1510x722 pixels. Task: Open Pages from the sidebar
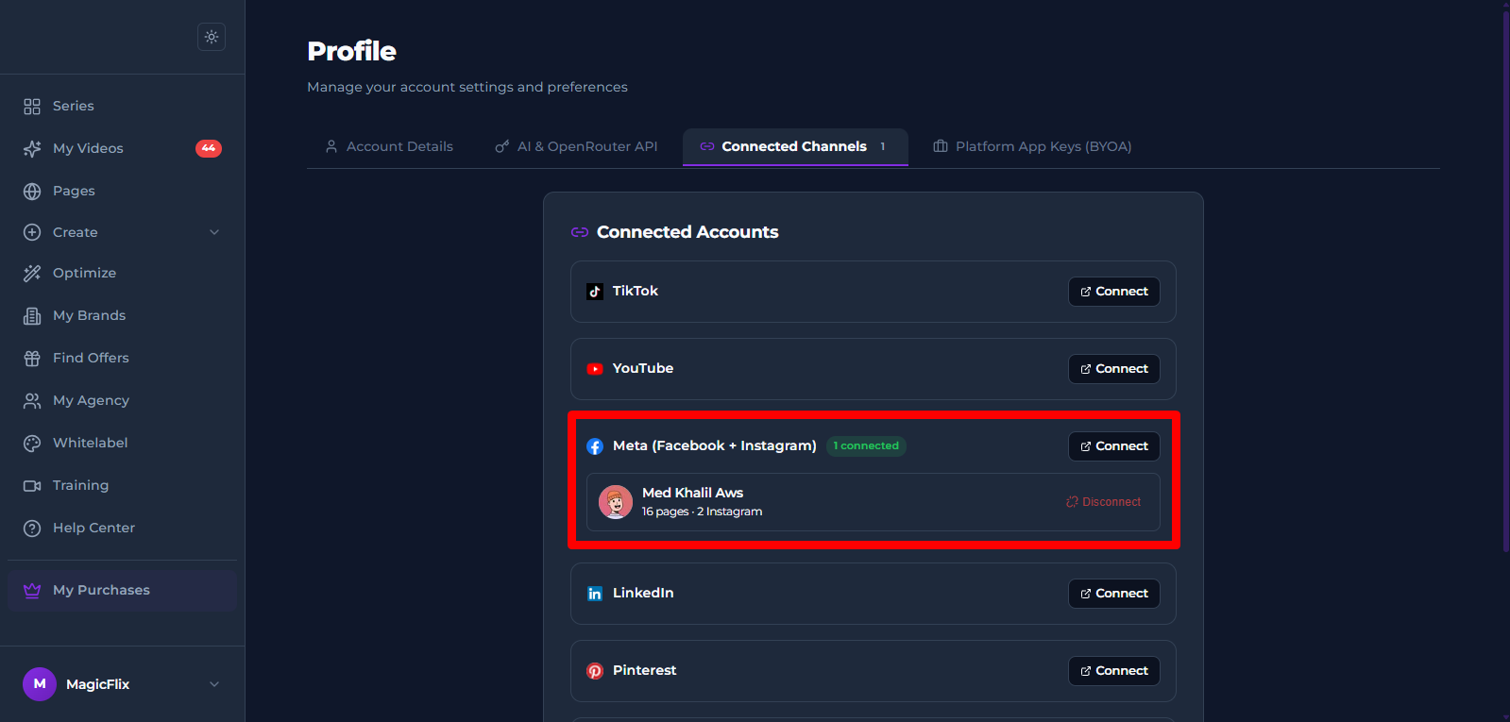coord(123,192)
